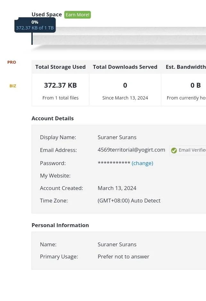Click the Primary Usage answer text
The width and height of the screenshot is (206, 301).
pos(123,257)
